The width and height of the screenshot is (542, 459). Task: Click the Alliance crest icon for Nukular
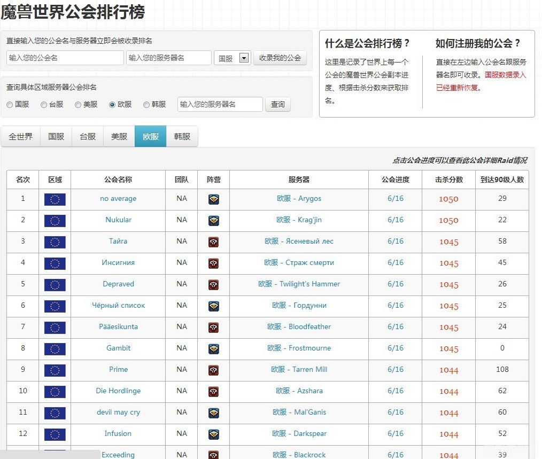(214, 221)
